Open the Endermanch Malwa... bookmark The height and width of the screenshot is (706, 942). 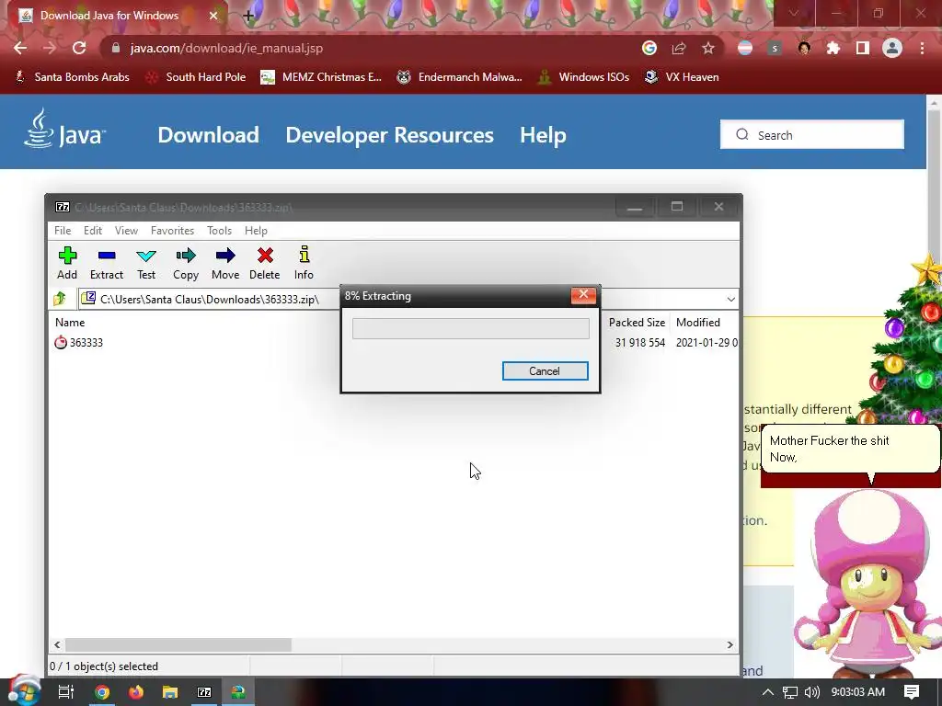[x=460, y=77]
